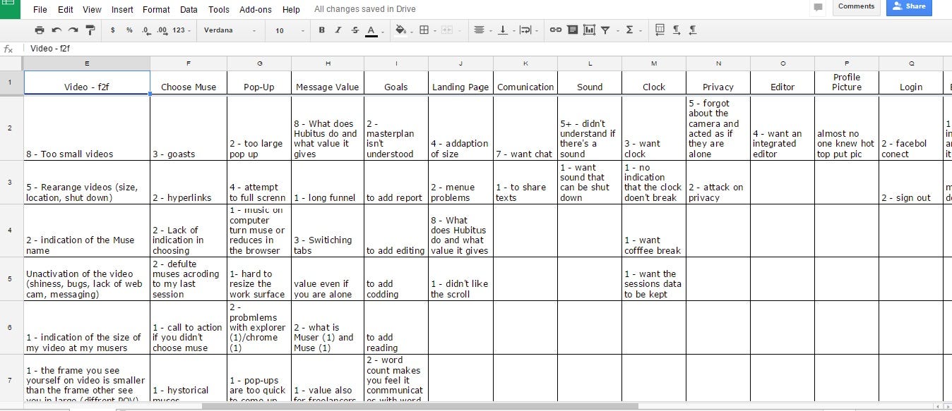This screenshot has height=411, width=952.
Task: Open the fill color picker
Action: [404, 30]
